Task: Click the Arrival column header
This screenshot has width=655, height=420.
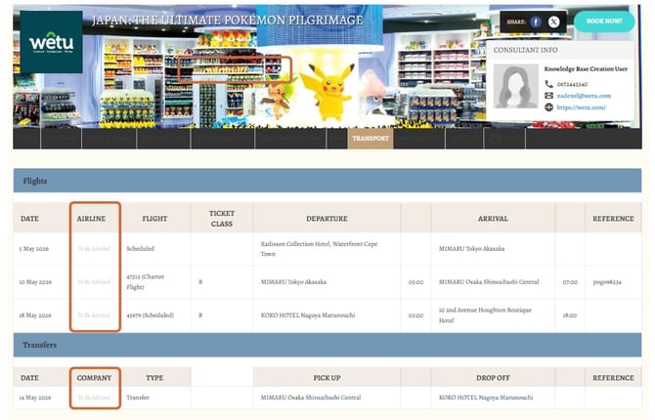Action: pos(493,219)
